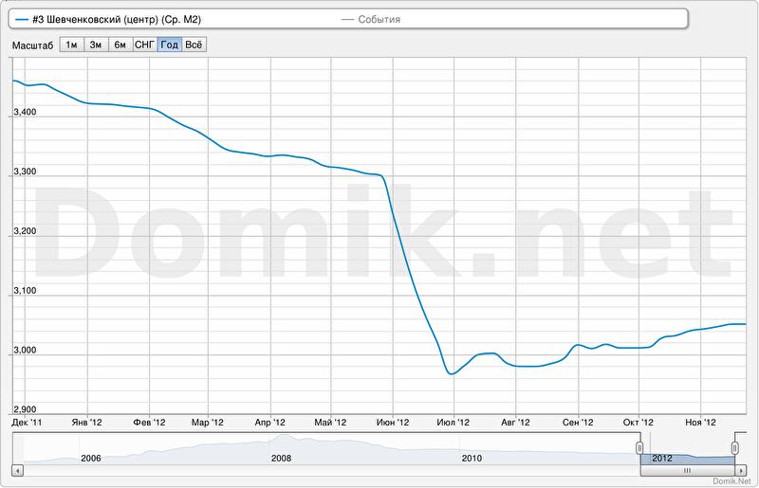Grab the right range selector handle
The height and width of the screenshot is (488, 759).
pos(735,447)
